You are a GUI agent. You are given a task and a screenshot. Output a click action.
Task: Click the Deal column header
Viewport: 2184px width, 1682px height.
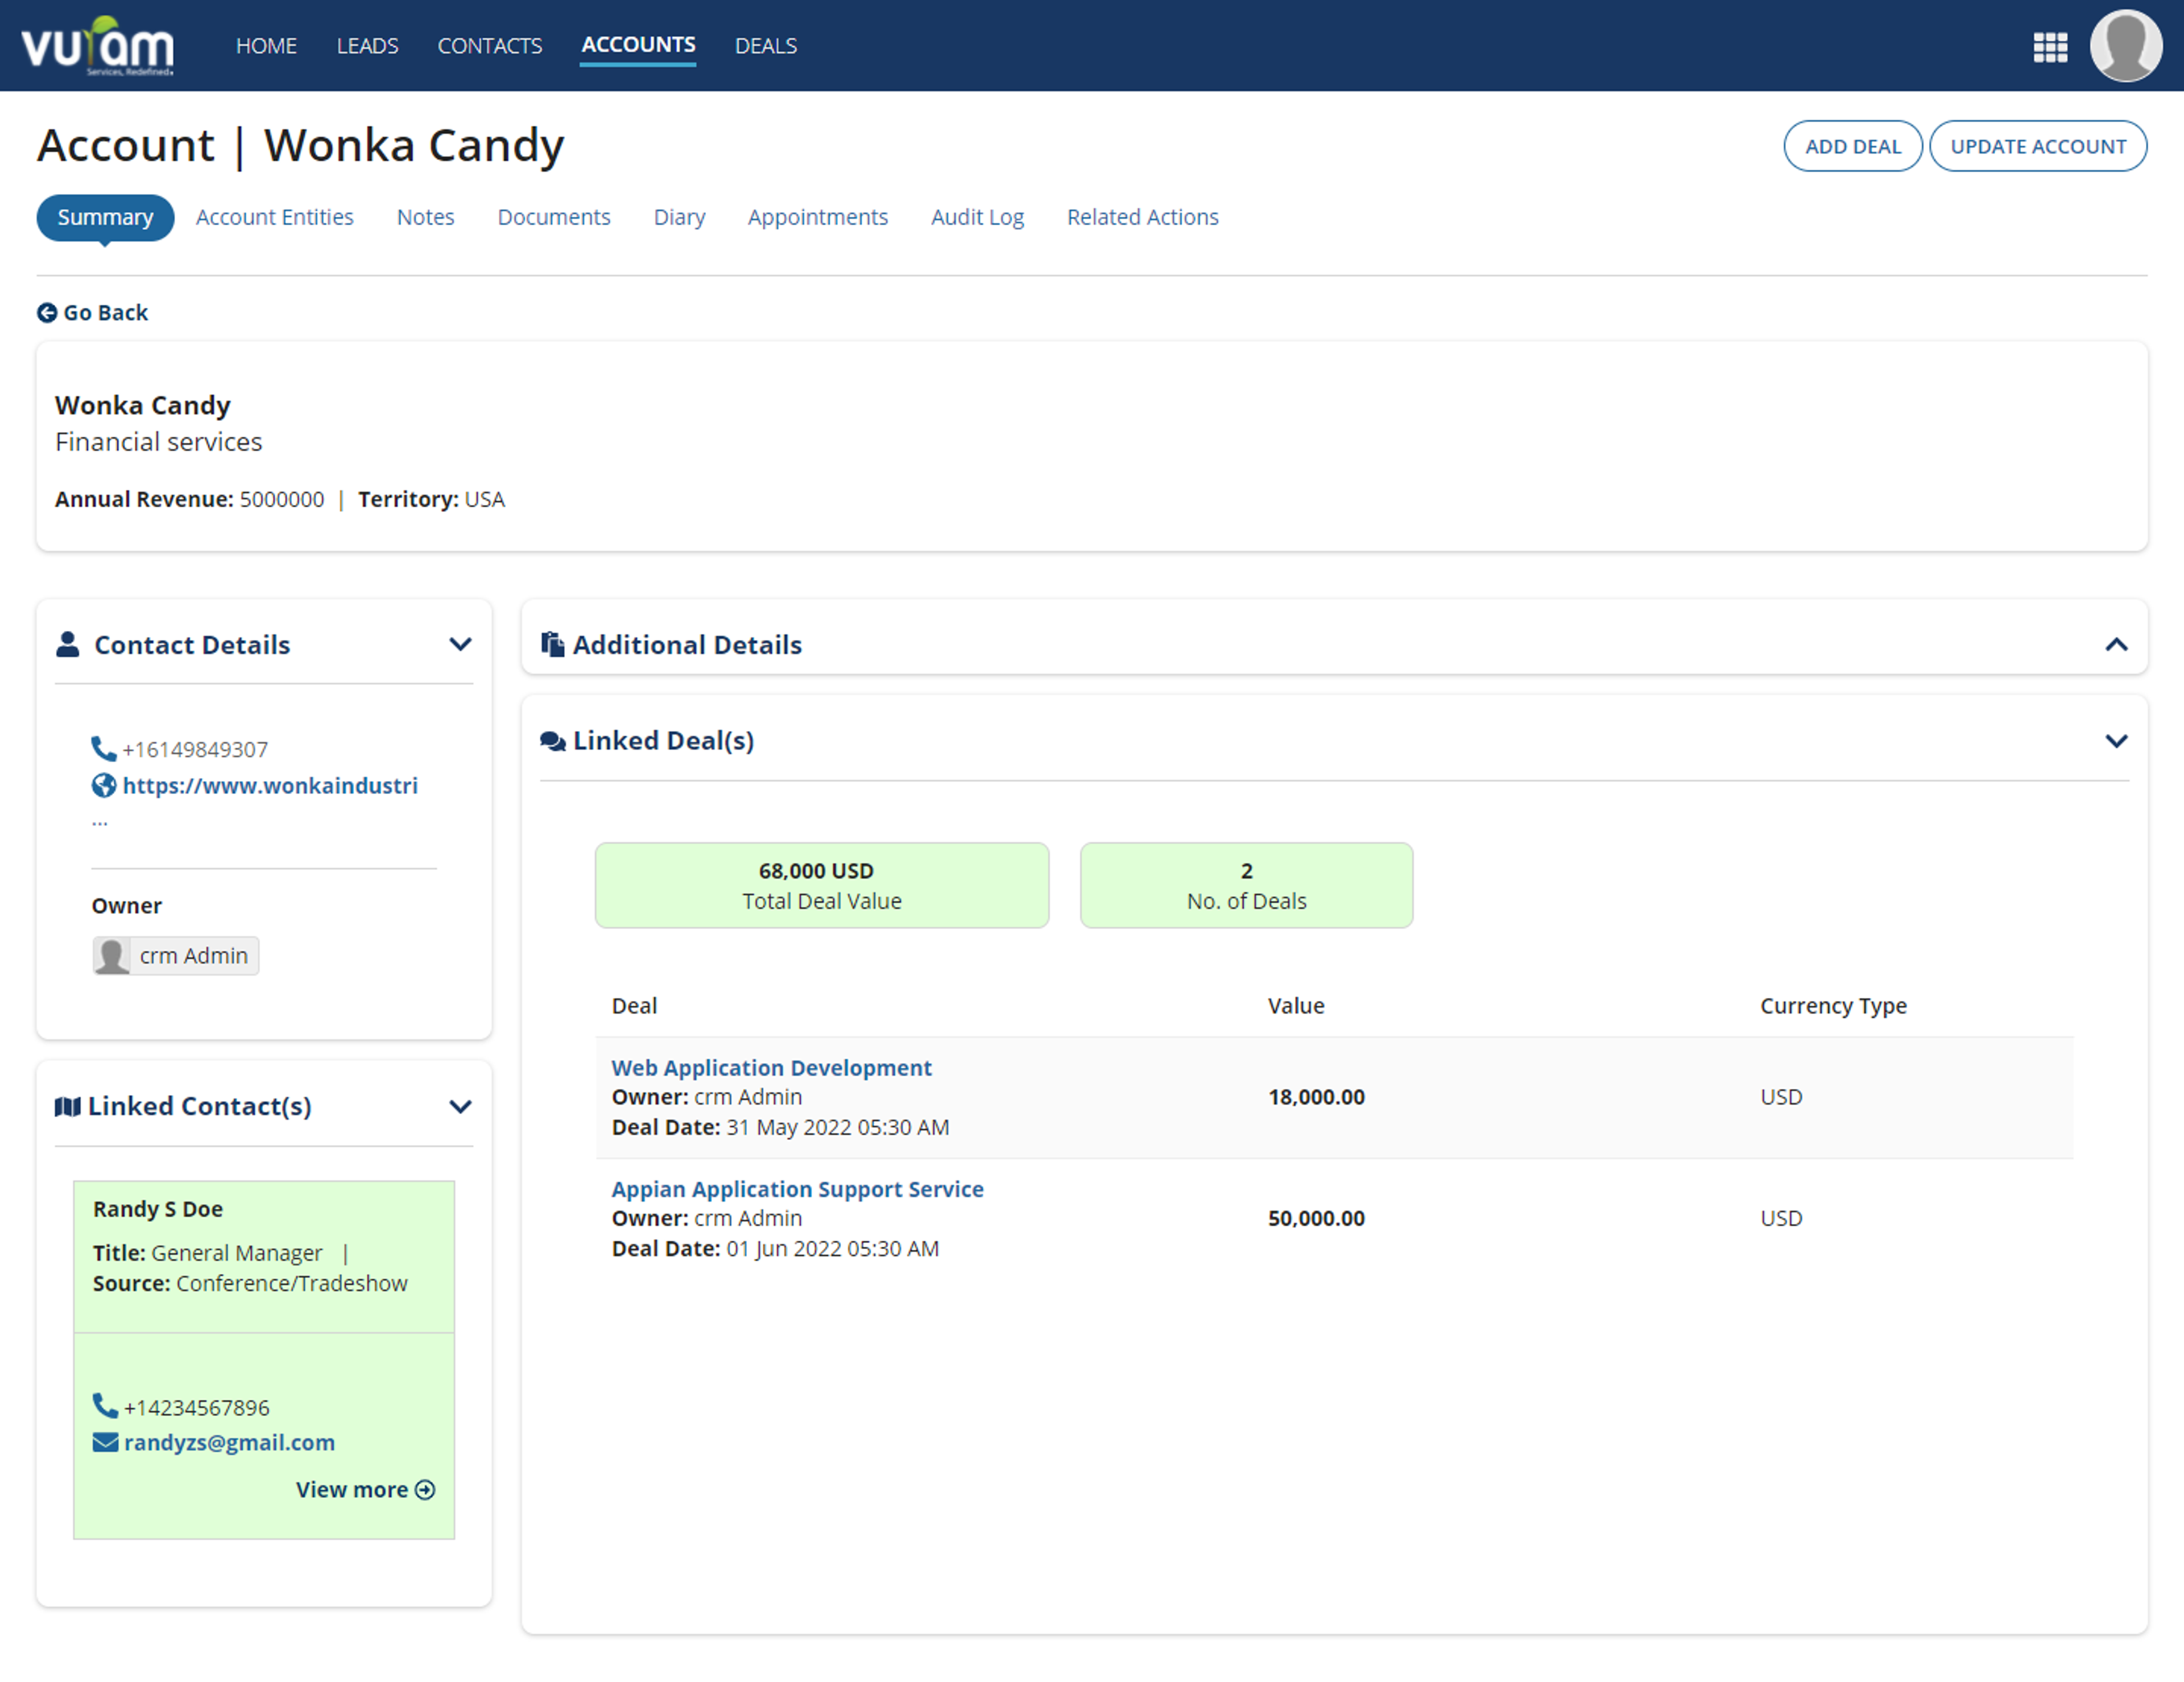pyautogui.click(x=634, y=1006)
